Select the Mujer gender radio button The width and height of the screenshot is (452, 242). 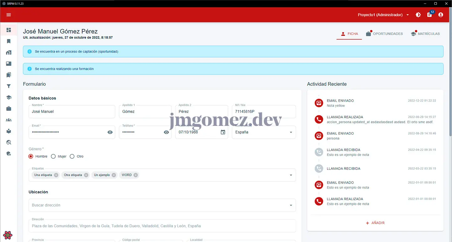tap(53, 156)
